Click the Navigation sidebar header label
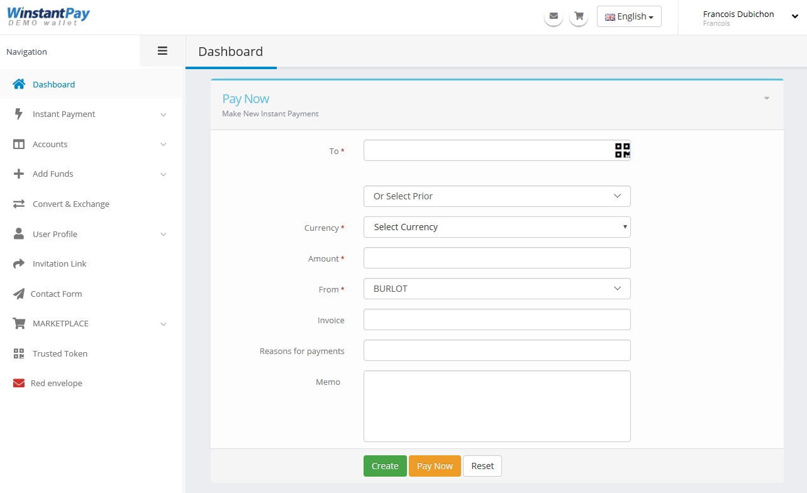 coord(26,52)
